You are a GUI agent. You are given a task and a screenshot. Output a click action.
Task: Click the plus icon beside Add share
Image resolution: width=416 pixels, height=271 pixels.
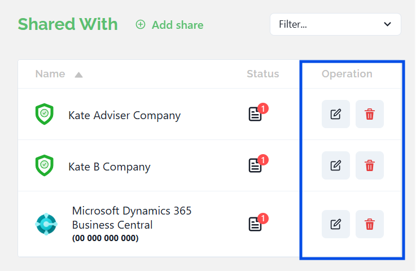coord(141,25)
